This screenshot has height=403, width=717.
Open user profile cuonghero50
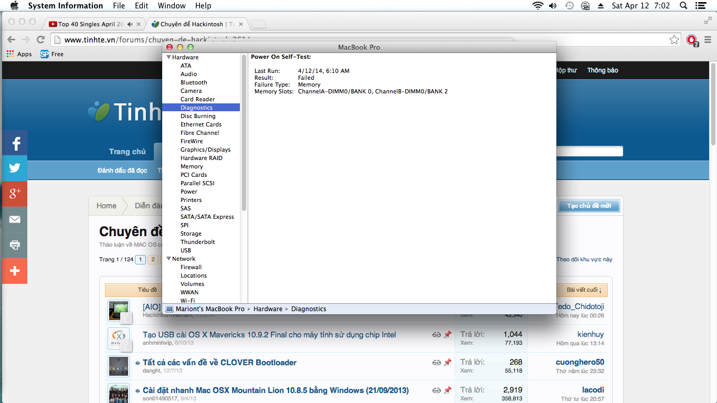click(x=580, y=362)
